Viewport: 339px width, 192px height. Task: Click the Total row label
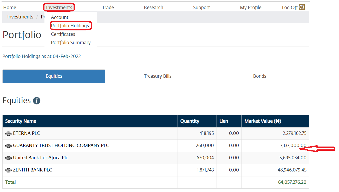(x=10, y=182)
